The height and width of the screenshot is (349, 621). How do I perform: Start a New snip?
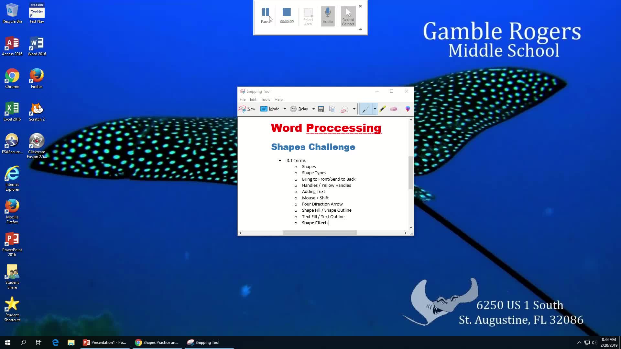tap(247, 109)
